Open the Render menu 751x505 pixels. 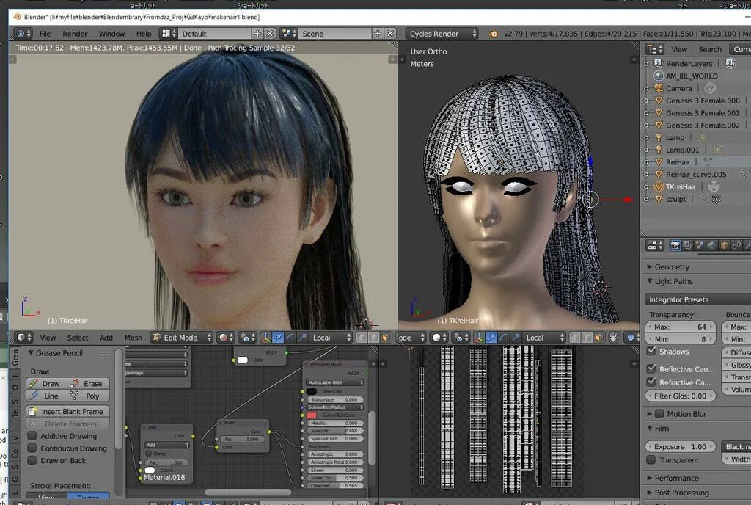click(75, 34)
